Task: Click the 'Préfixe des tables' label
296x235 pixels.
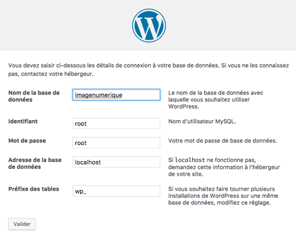Action: pos(34,189)
